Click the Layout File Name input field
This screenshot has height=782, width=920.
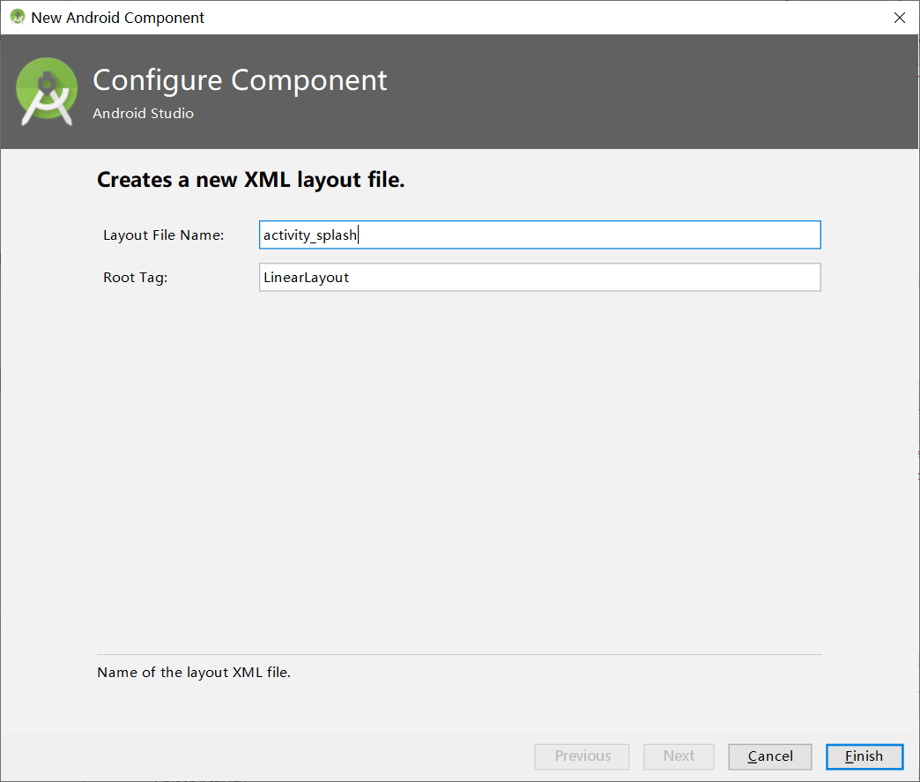(540, 235)
